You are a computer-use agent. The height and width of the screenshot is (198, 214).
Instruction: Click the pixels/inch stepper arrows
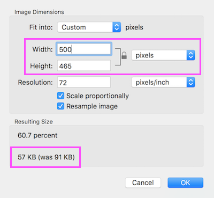191,82
